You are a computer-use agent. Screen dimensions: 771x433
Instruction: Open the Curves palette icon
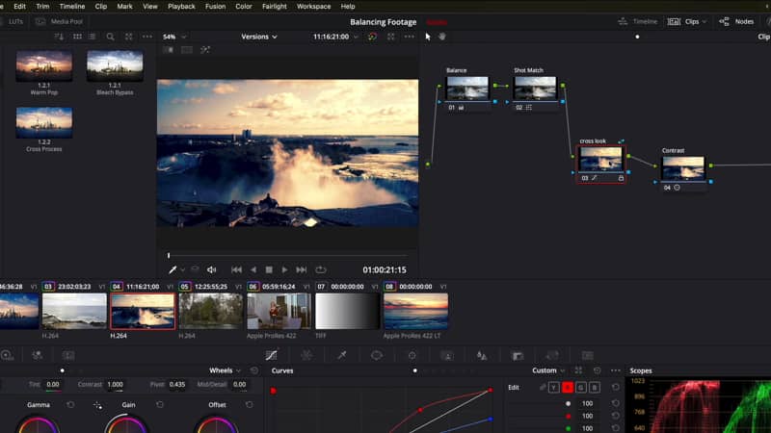[271, 355]
